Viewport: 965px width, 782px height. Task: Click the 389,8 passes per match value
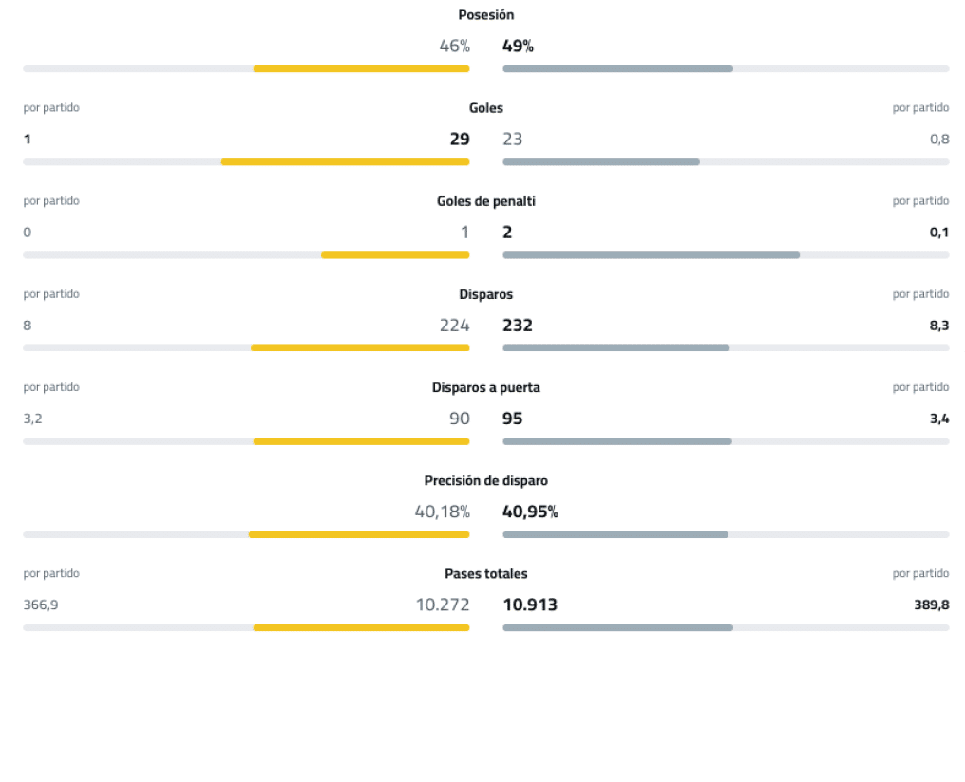click(932, 605)
